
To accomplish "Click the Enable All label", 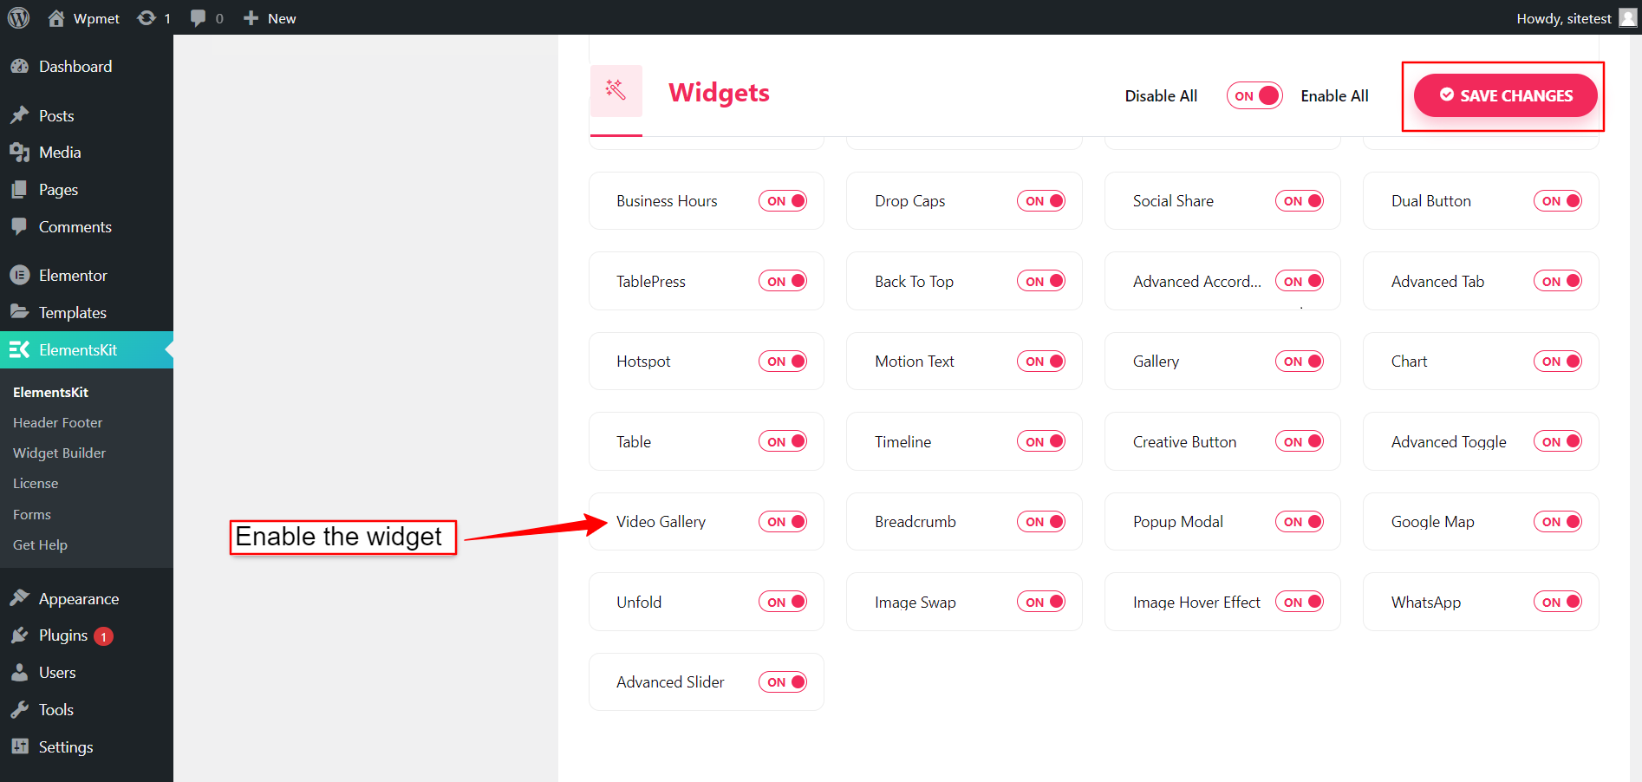I will click(1334, 96).
